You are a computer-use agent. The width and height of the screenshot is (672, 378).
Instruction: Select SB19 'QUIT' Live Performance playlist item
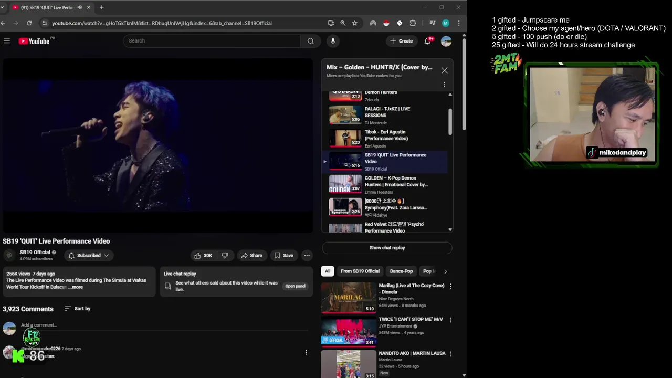point(385,161)
